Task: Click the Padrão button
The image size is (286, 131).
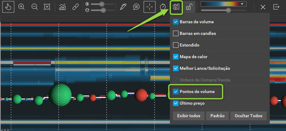Action: click(x=217, y=116)
